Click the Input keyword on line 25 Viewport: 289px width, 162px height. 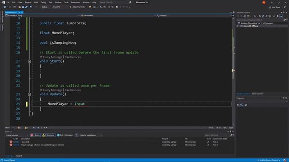pos(79,104)
